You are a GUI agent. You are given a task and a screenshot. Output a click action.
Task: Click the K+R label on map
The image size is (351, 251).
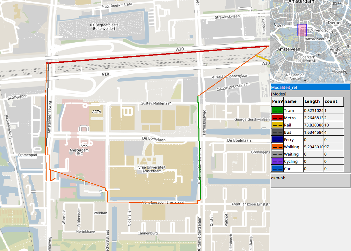[x=84, y=145]
